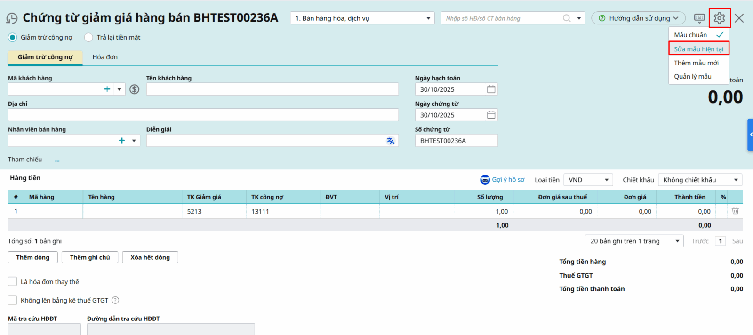
Task: Expand the Loại tiền VND dropdown
Action: pos(588,180)
